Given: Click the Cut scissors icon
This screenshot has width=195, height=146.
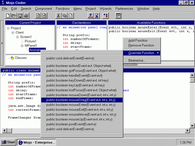Looking at the screenshot, I should point(58,16).
